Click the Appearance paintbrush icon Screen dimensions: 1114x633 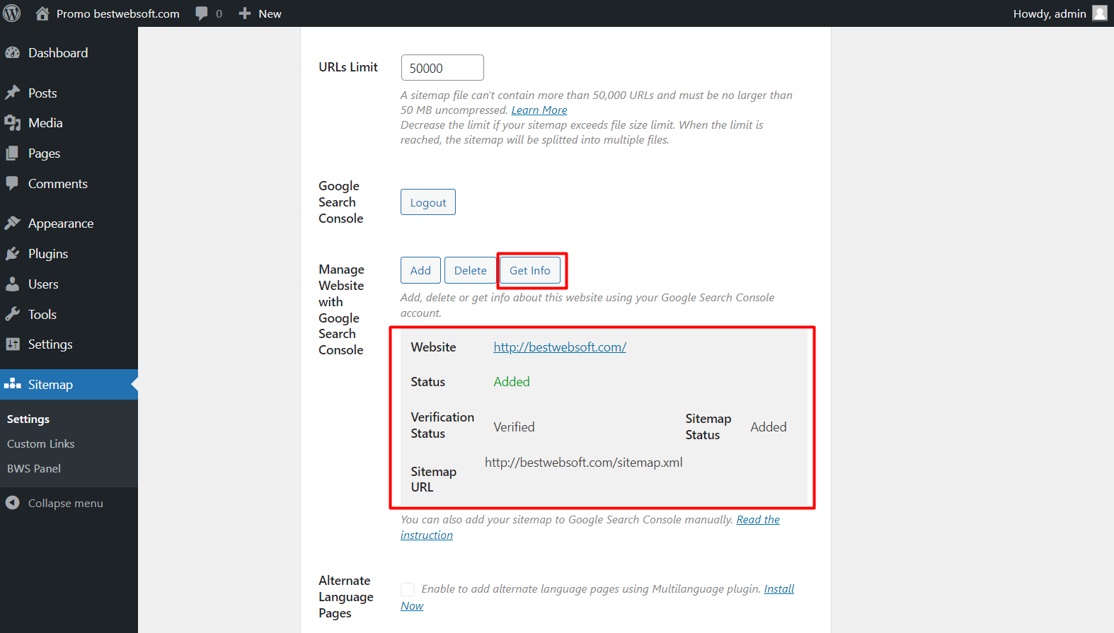point(13,223)
